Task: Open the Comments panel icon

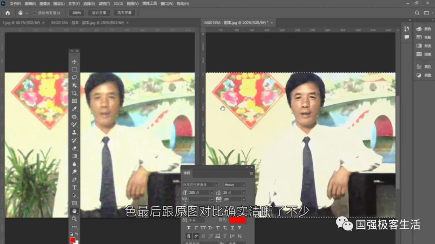Action: tap(407, 37)
